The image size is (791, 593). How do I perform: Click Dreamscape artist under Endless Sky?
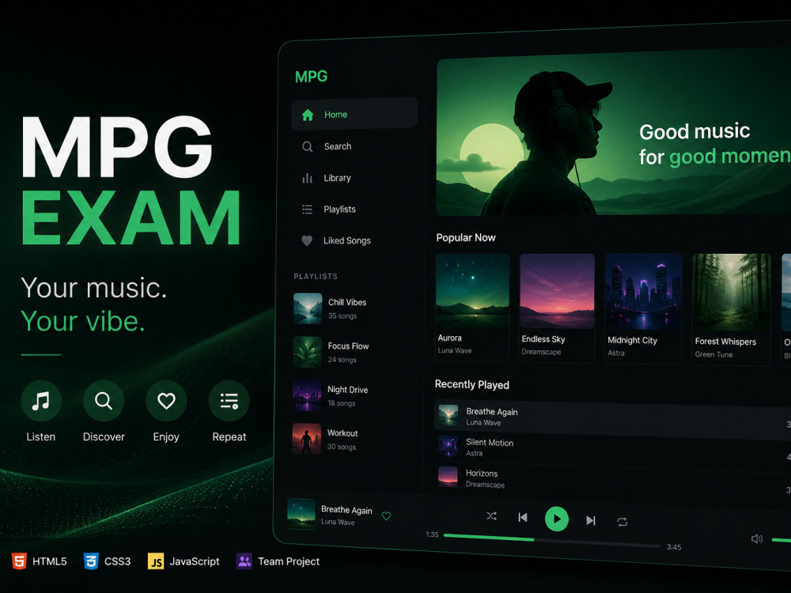[541, 352]
